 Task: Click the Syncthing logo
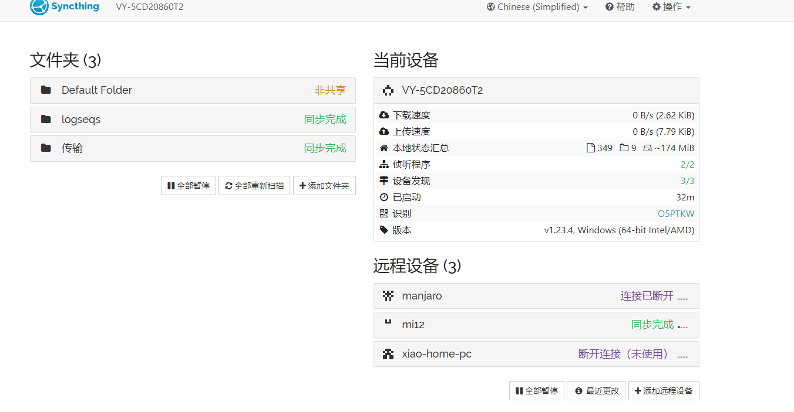click(65, 7)
